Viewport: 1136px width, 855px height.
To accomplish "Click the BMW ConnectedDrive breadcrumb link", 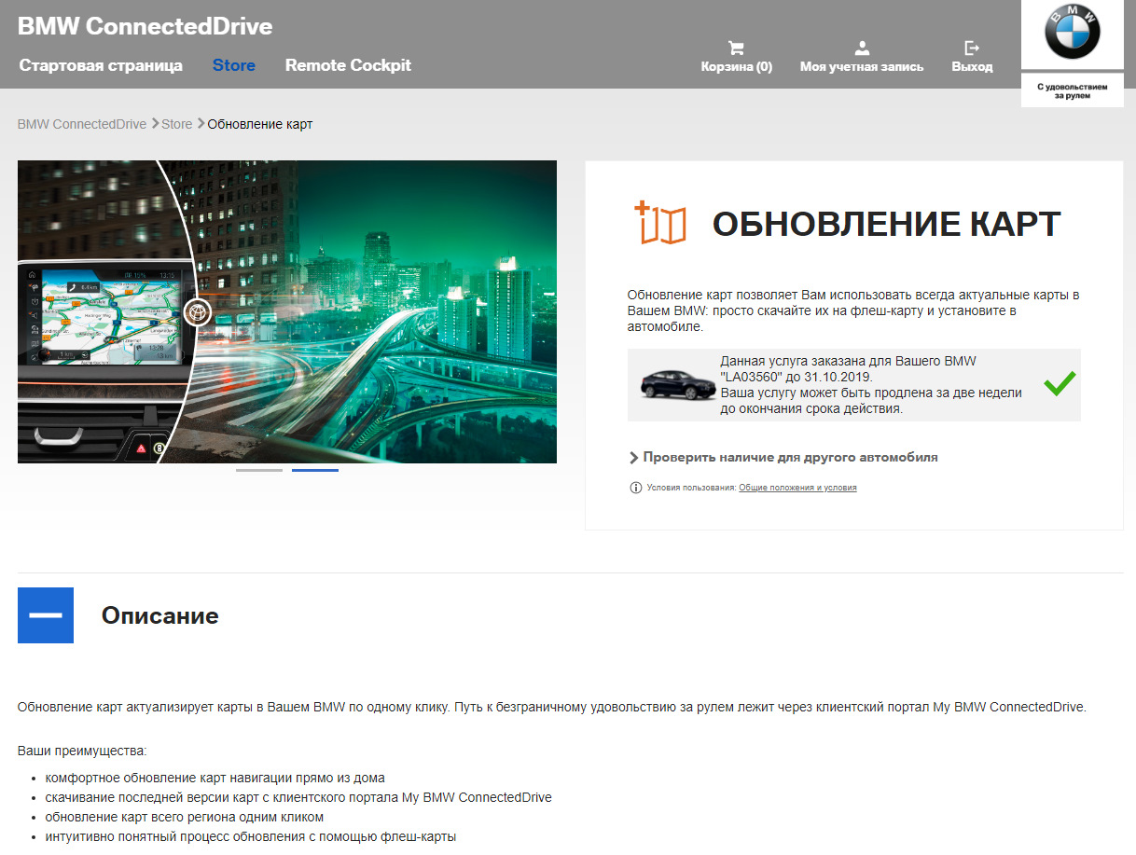I will [x=82, y=124].
